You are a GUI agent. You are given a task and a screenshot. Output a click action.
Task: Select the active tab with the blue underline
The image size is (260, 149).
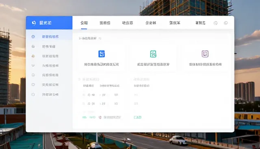(x=84, y=23)
